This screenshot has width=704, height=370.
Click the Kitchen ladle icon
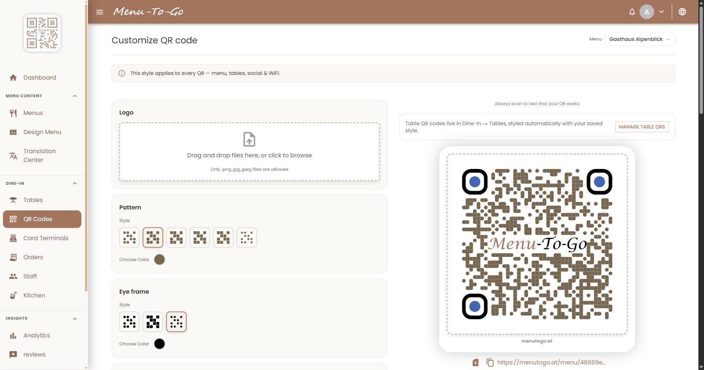click(x=13, y=296)
